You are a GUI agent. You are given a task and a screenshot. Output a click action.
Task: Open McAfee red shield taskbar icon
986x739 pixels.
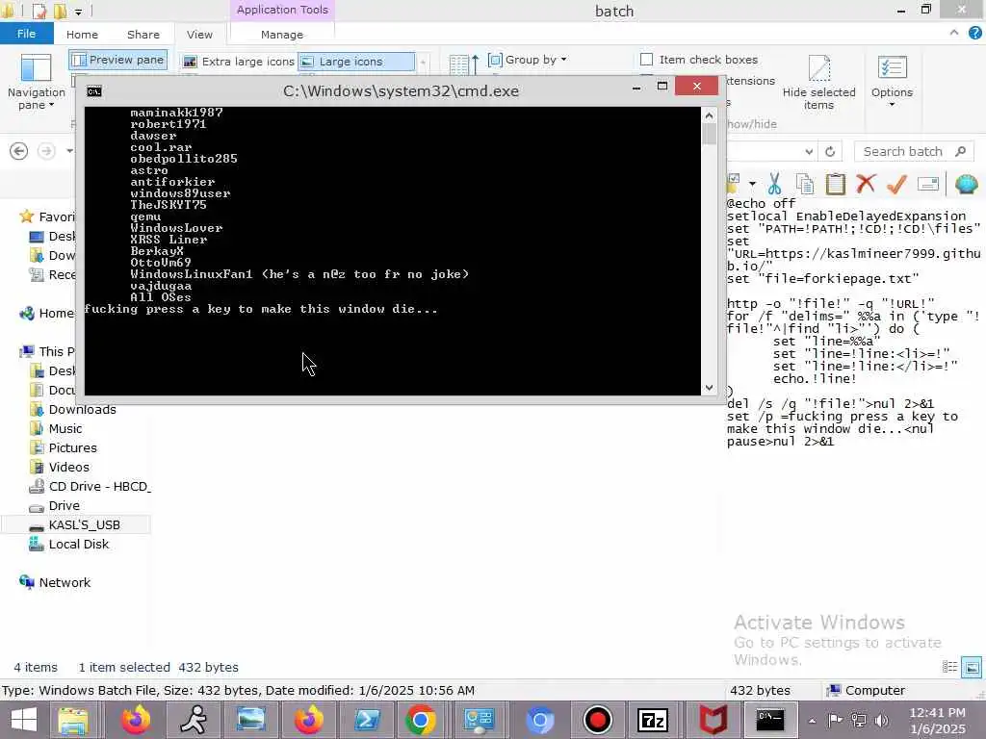tap(714, 720)
